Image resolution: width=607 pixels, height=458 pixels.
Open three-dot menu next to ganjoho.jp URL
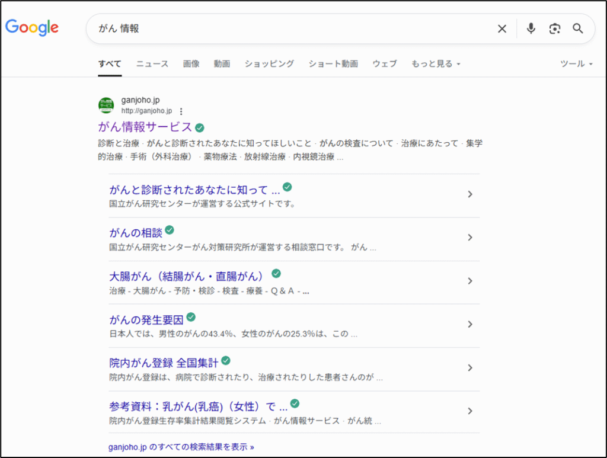181,111
